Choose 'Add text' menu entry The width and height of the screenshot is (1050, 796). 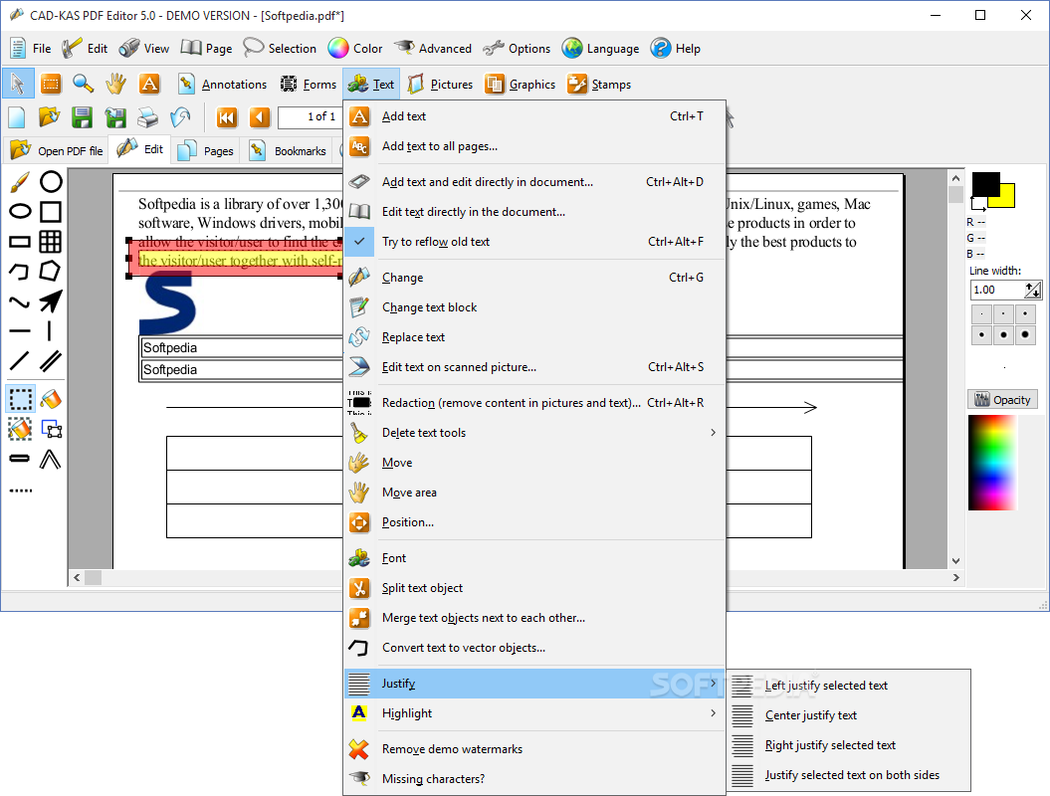[x=535, y=116]
